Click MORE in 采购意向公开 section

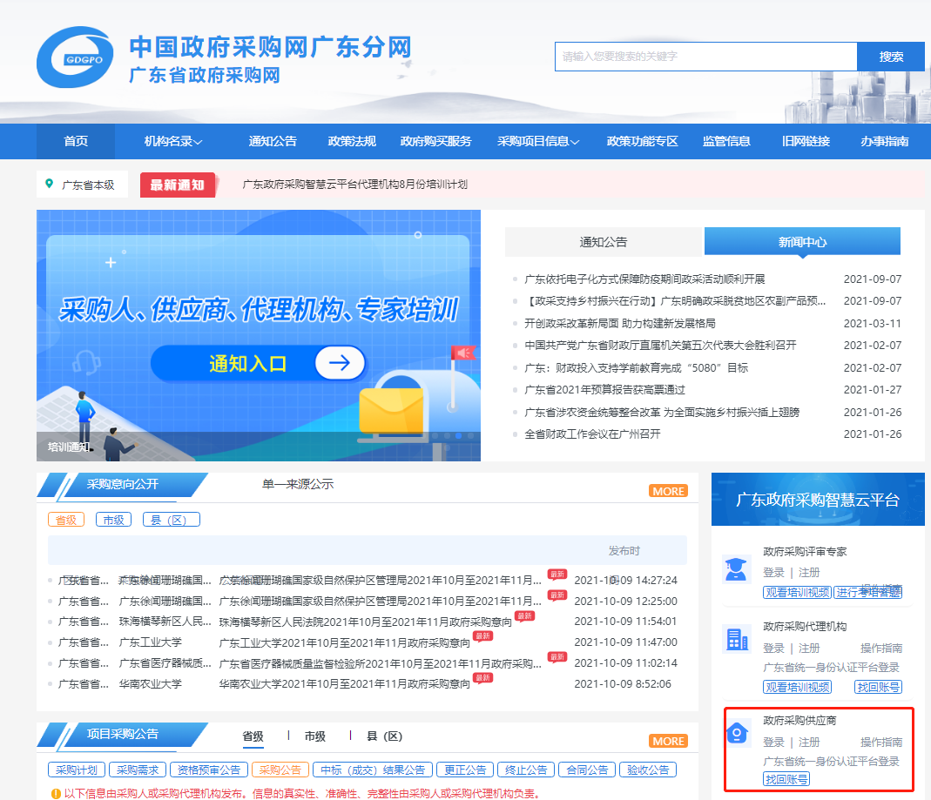pos(669,491)
